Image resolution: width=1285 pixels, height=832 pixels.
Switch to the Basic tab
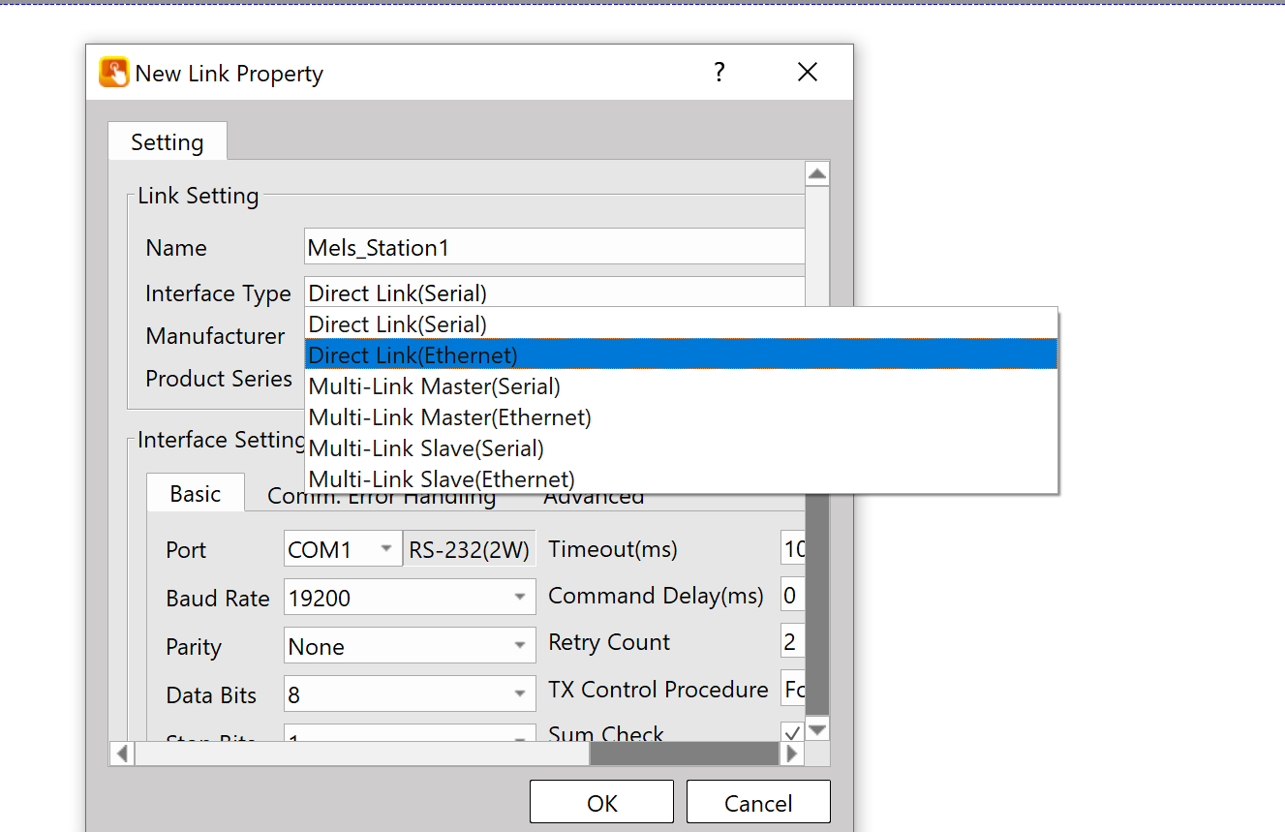point(196,494)
